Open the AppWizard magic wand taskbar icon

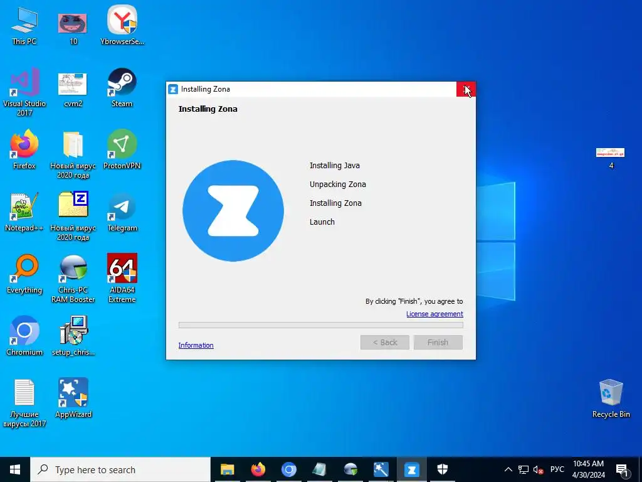click(x=381, y=469)
